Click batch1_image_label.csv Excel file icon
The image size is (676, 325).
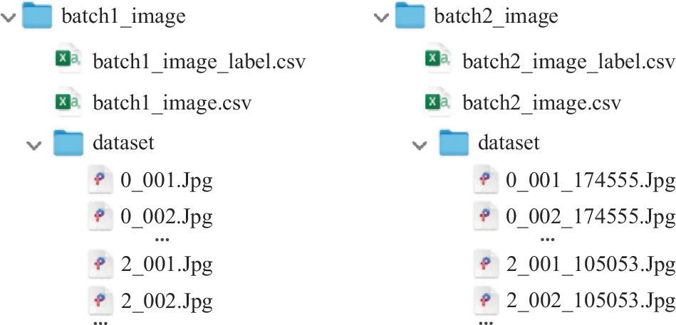pyautogui.click(x=69, y=60)
